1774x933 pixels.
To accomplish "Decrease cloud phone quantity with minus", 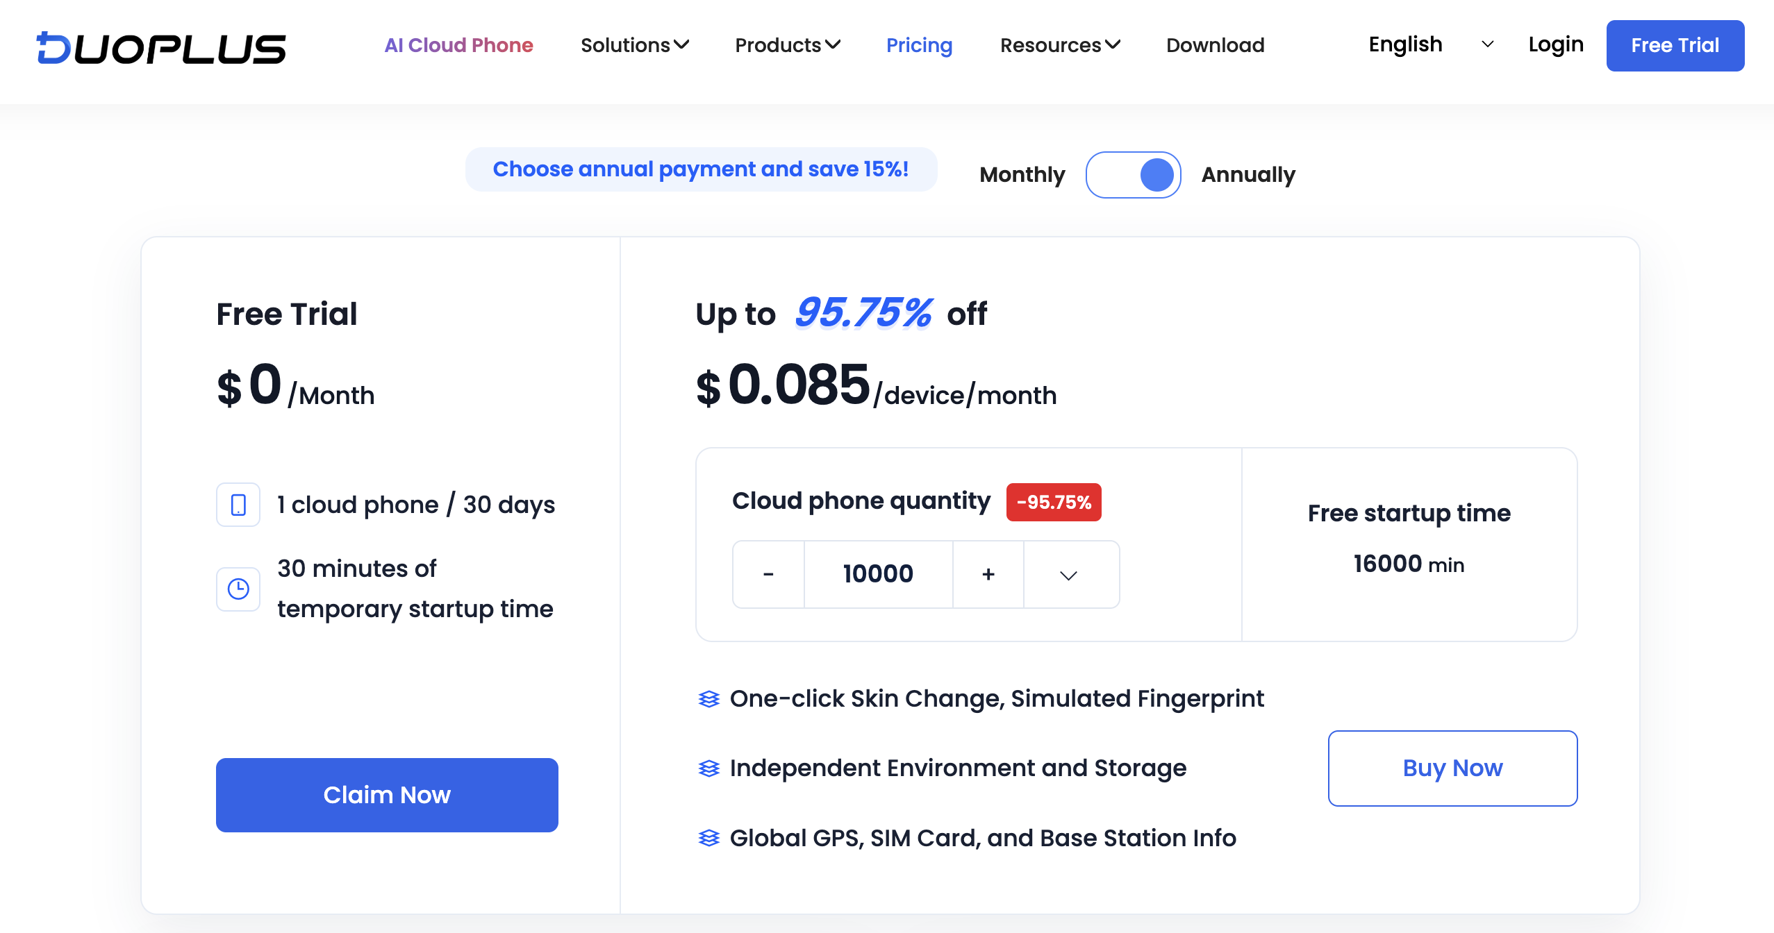I will tap(768, 575).
